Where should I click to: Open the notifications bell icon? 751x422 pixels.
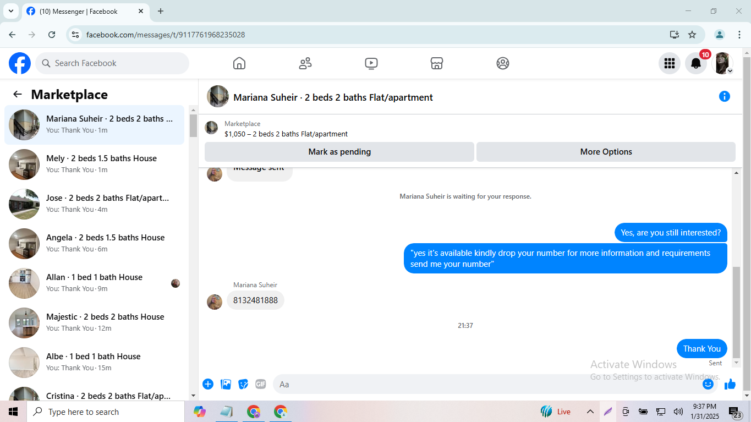(696, 63)
